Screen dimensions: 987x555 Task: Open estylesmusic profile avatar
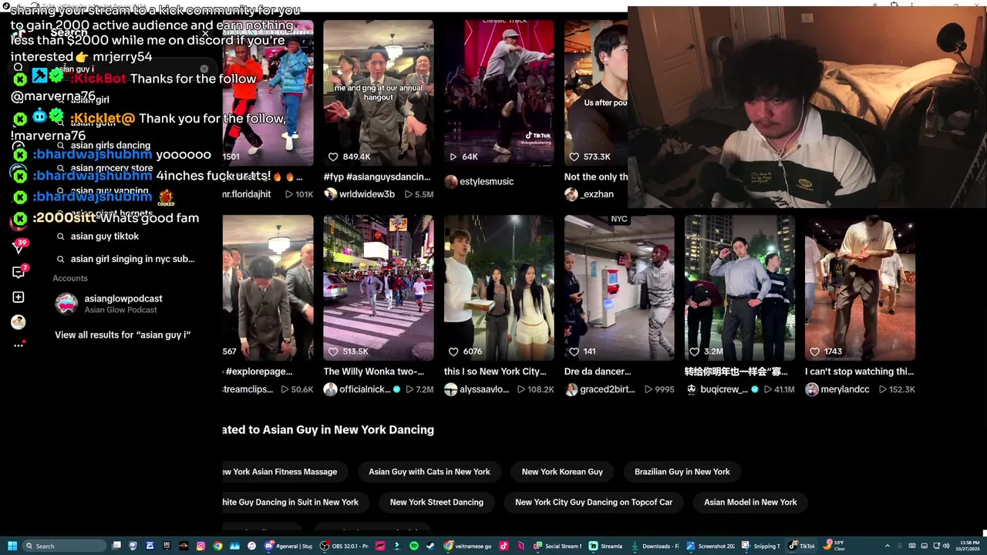tap(451, 181)
